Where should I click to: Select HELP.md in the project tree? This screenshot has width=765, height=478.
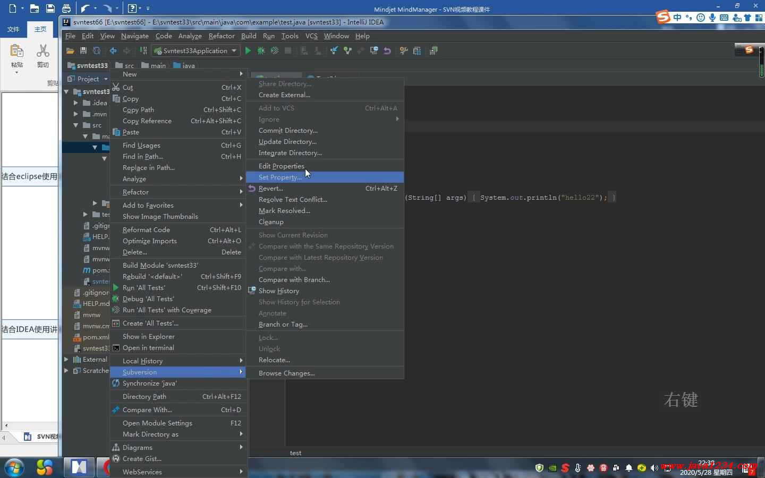[92, 303]
